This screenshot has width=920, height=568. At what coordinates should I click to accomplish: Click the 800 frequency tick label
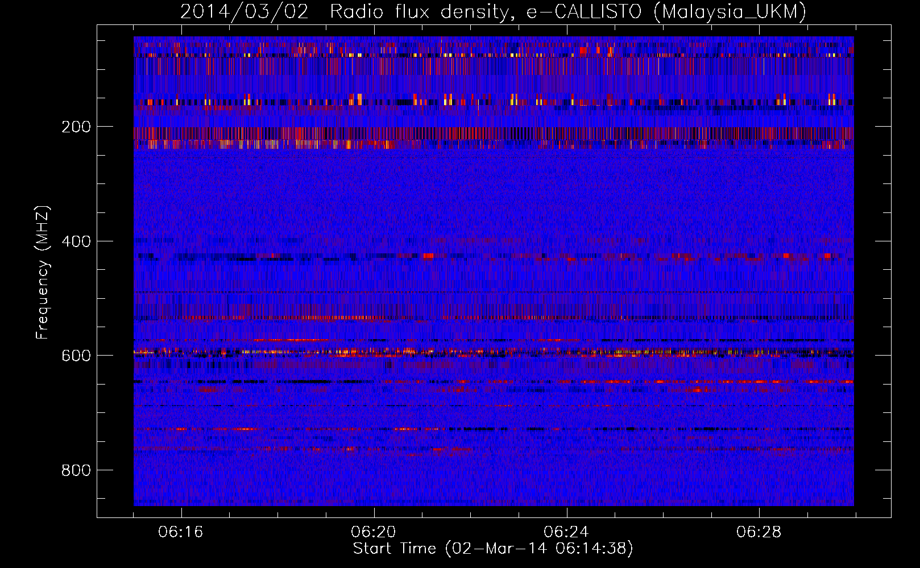(x=76, y=470)
